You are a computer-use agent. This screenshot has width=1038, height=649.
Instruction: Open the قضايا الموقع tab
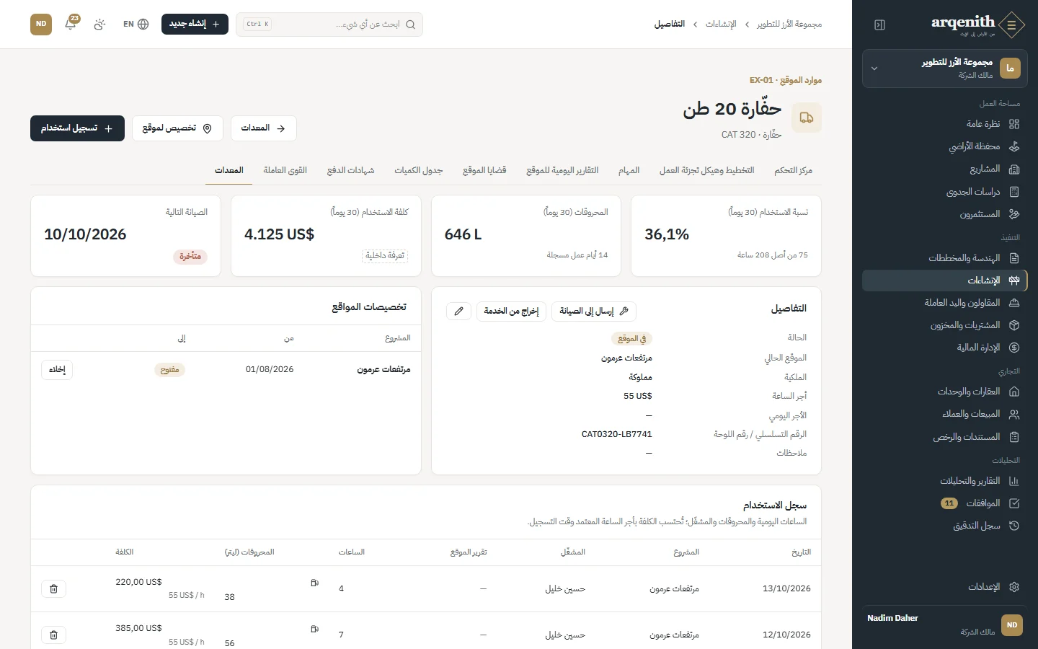pos(484,170)
